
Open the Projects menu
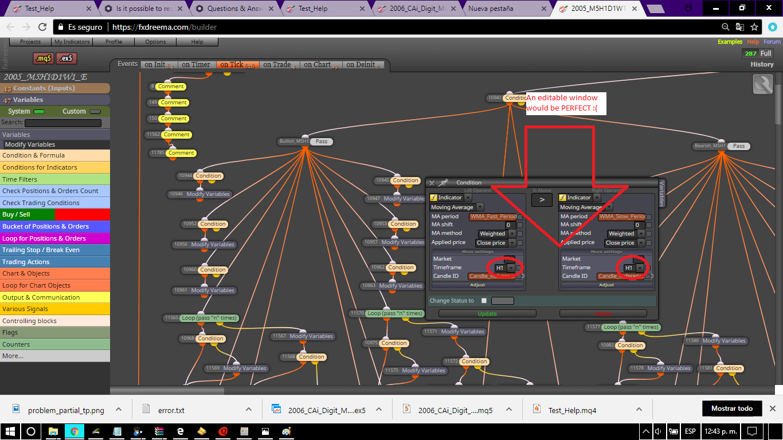[30, 42]
